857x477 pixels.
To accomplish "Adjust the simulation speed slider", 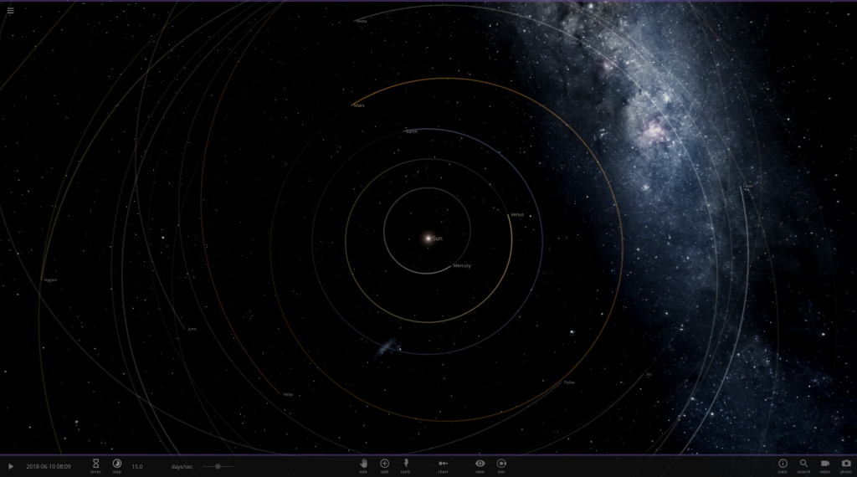I will tap(218, 467).
